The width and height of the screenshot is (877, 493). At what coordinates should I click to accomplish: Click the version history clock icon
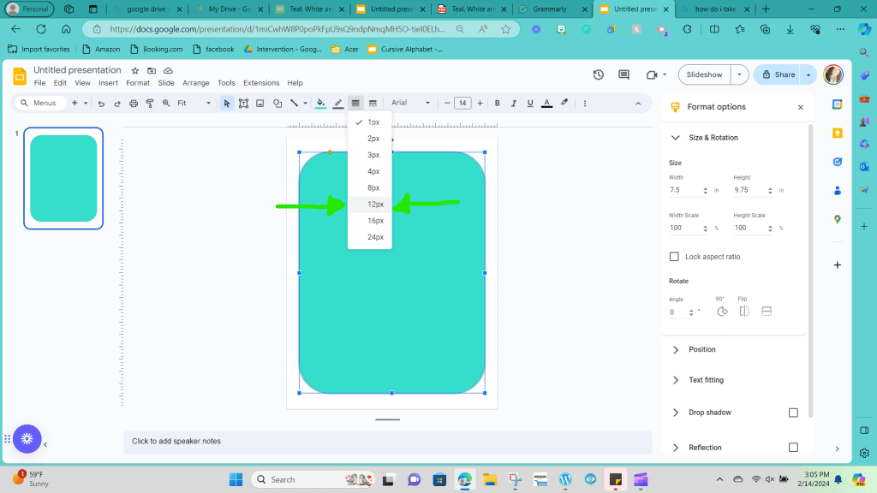(x=599, y=74)
